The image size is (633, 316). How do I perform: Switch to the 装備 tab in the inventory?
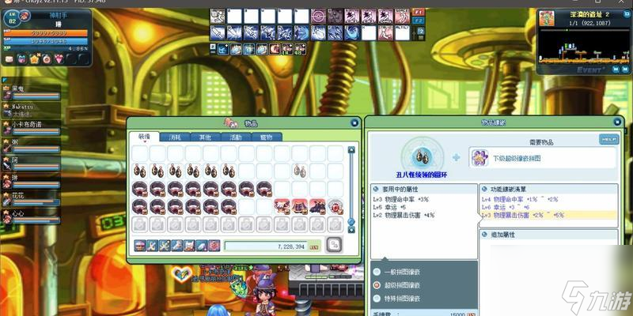coord(144,137)
